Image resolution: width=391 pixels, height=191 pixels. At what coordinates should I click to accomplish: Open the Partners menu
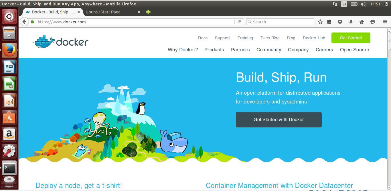click(240, 50)
